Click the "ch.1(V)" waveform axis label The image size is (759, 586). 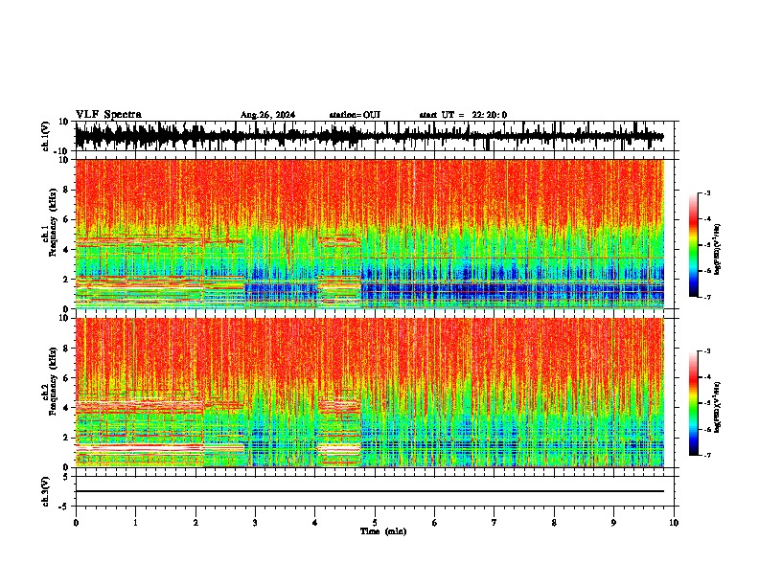(x=46, y=136)
